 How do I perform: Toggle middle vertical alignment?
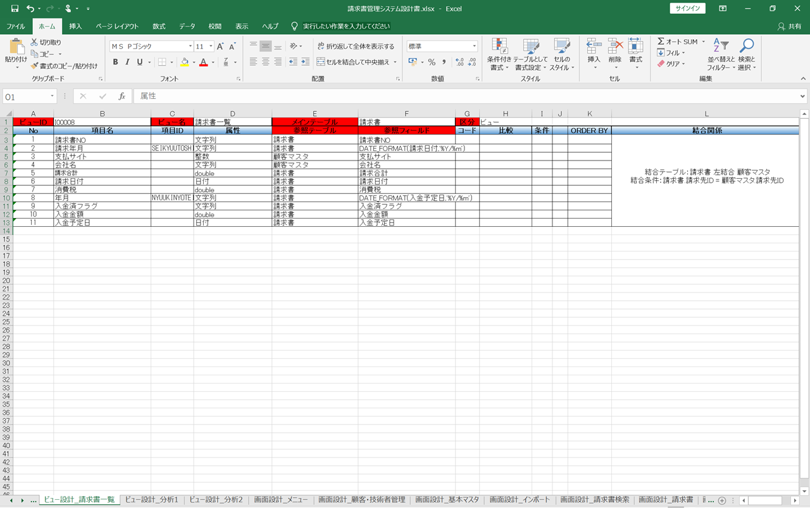tap(266, 47)
